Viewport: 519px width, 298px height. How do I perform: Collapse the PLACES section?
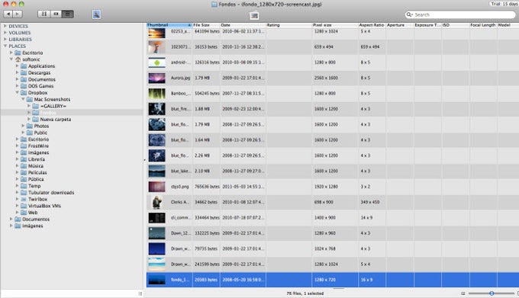point(5,46)
